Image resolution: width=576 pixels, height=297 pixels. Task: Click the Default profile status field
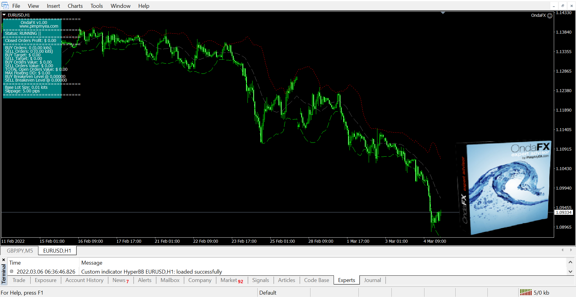tap(268, 292)
